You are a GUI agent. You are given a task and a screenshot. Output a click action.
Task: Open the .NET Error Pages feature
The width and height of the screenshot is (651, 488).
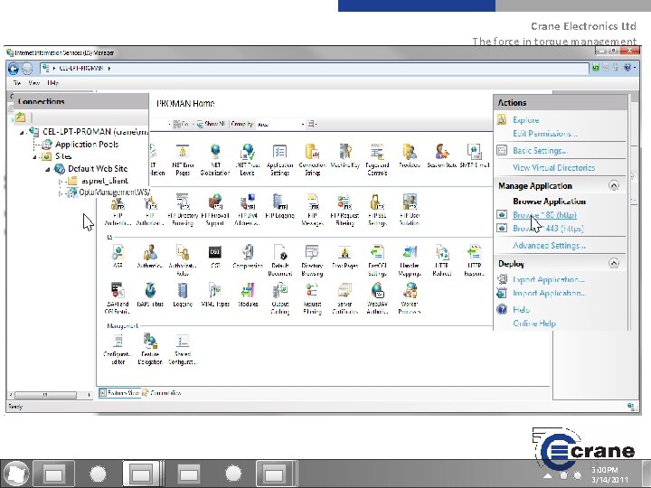183,160
